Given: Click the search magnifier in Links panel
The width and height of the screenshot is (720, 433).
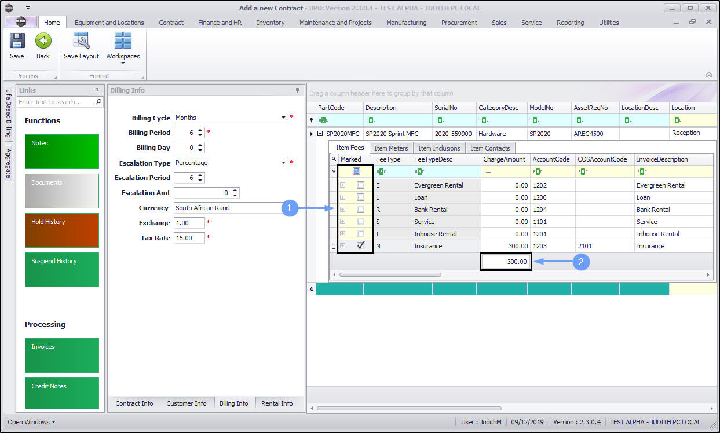Looking at the screenshot, I should click(98, 102).
